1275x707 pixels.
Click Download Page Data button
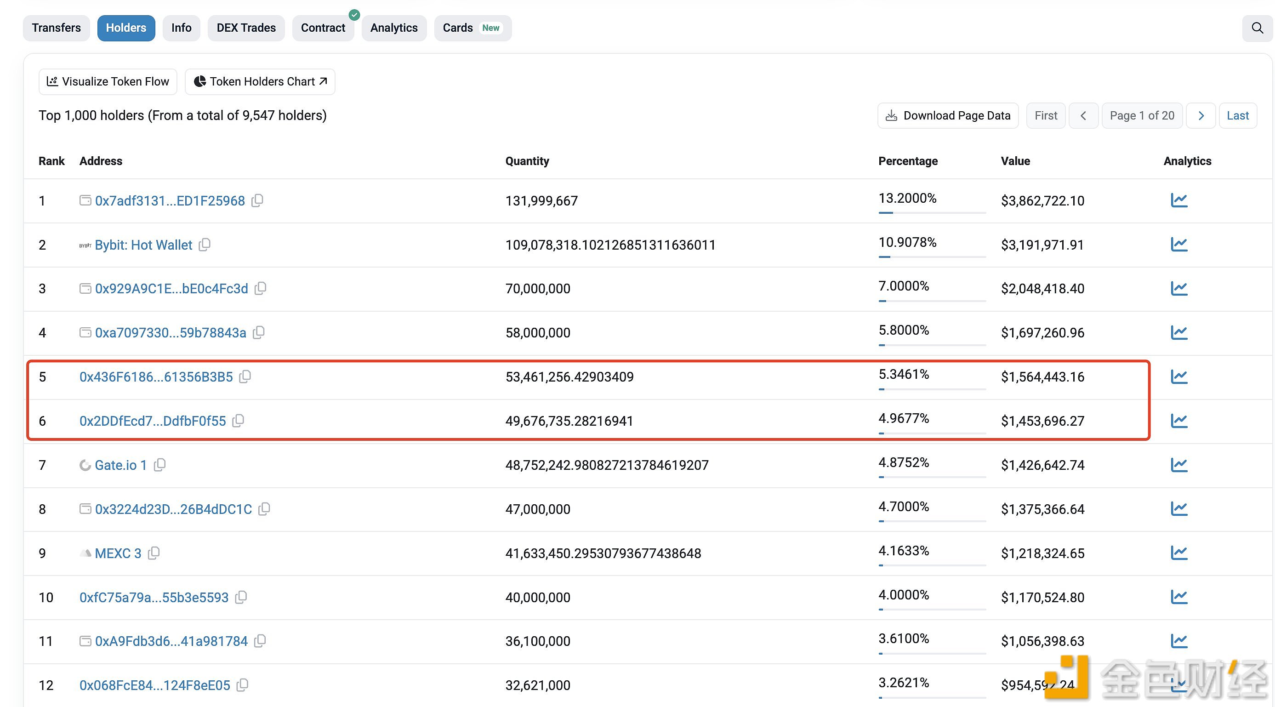948,116
